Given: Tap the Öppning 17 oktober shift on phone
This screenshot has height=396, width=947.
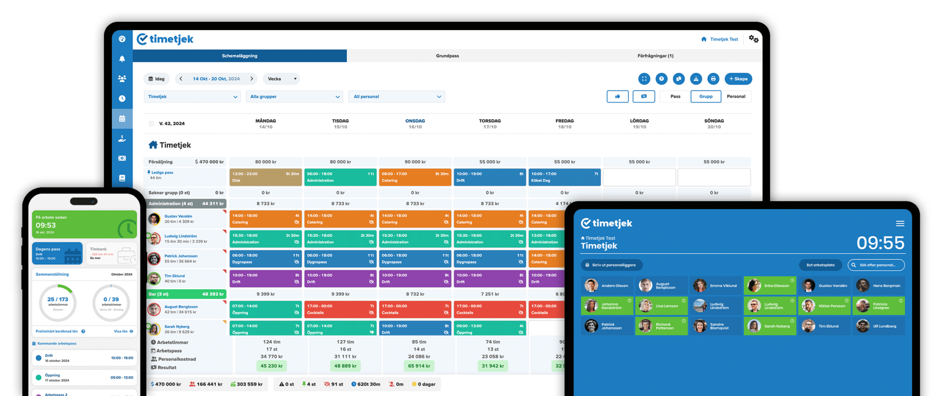Looking at the screenshot, I should point(85,378).
